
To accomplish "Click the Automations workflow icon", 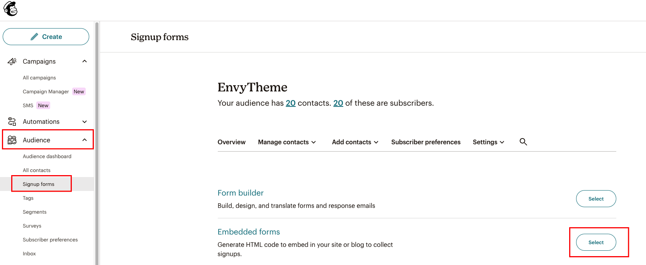I will [12, 122].
